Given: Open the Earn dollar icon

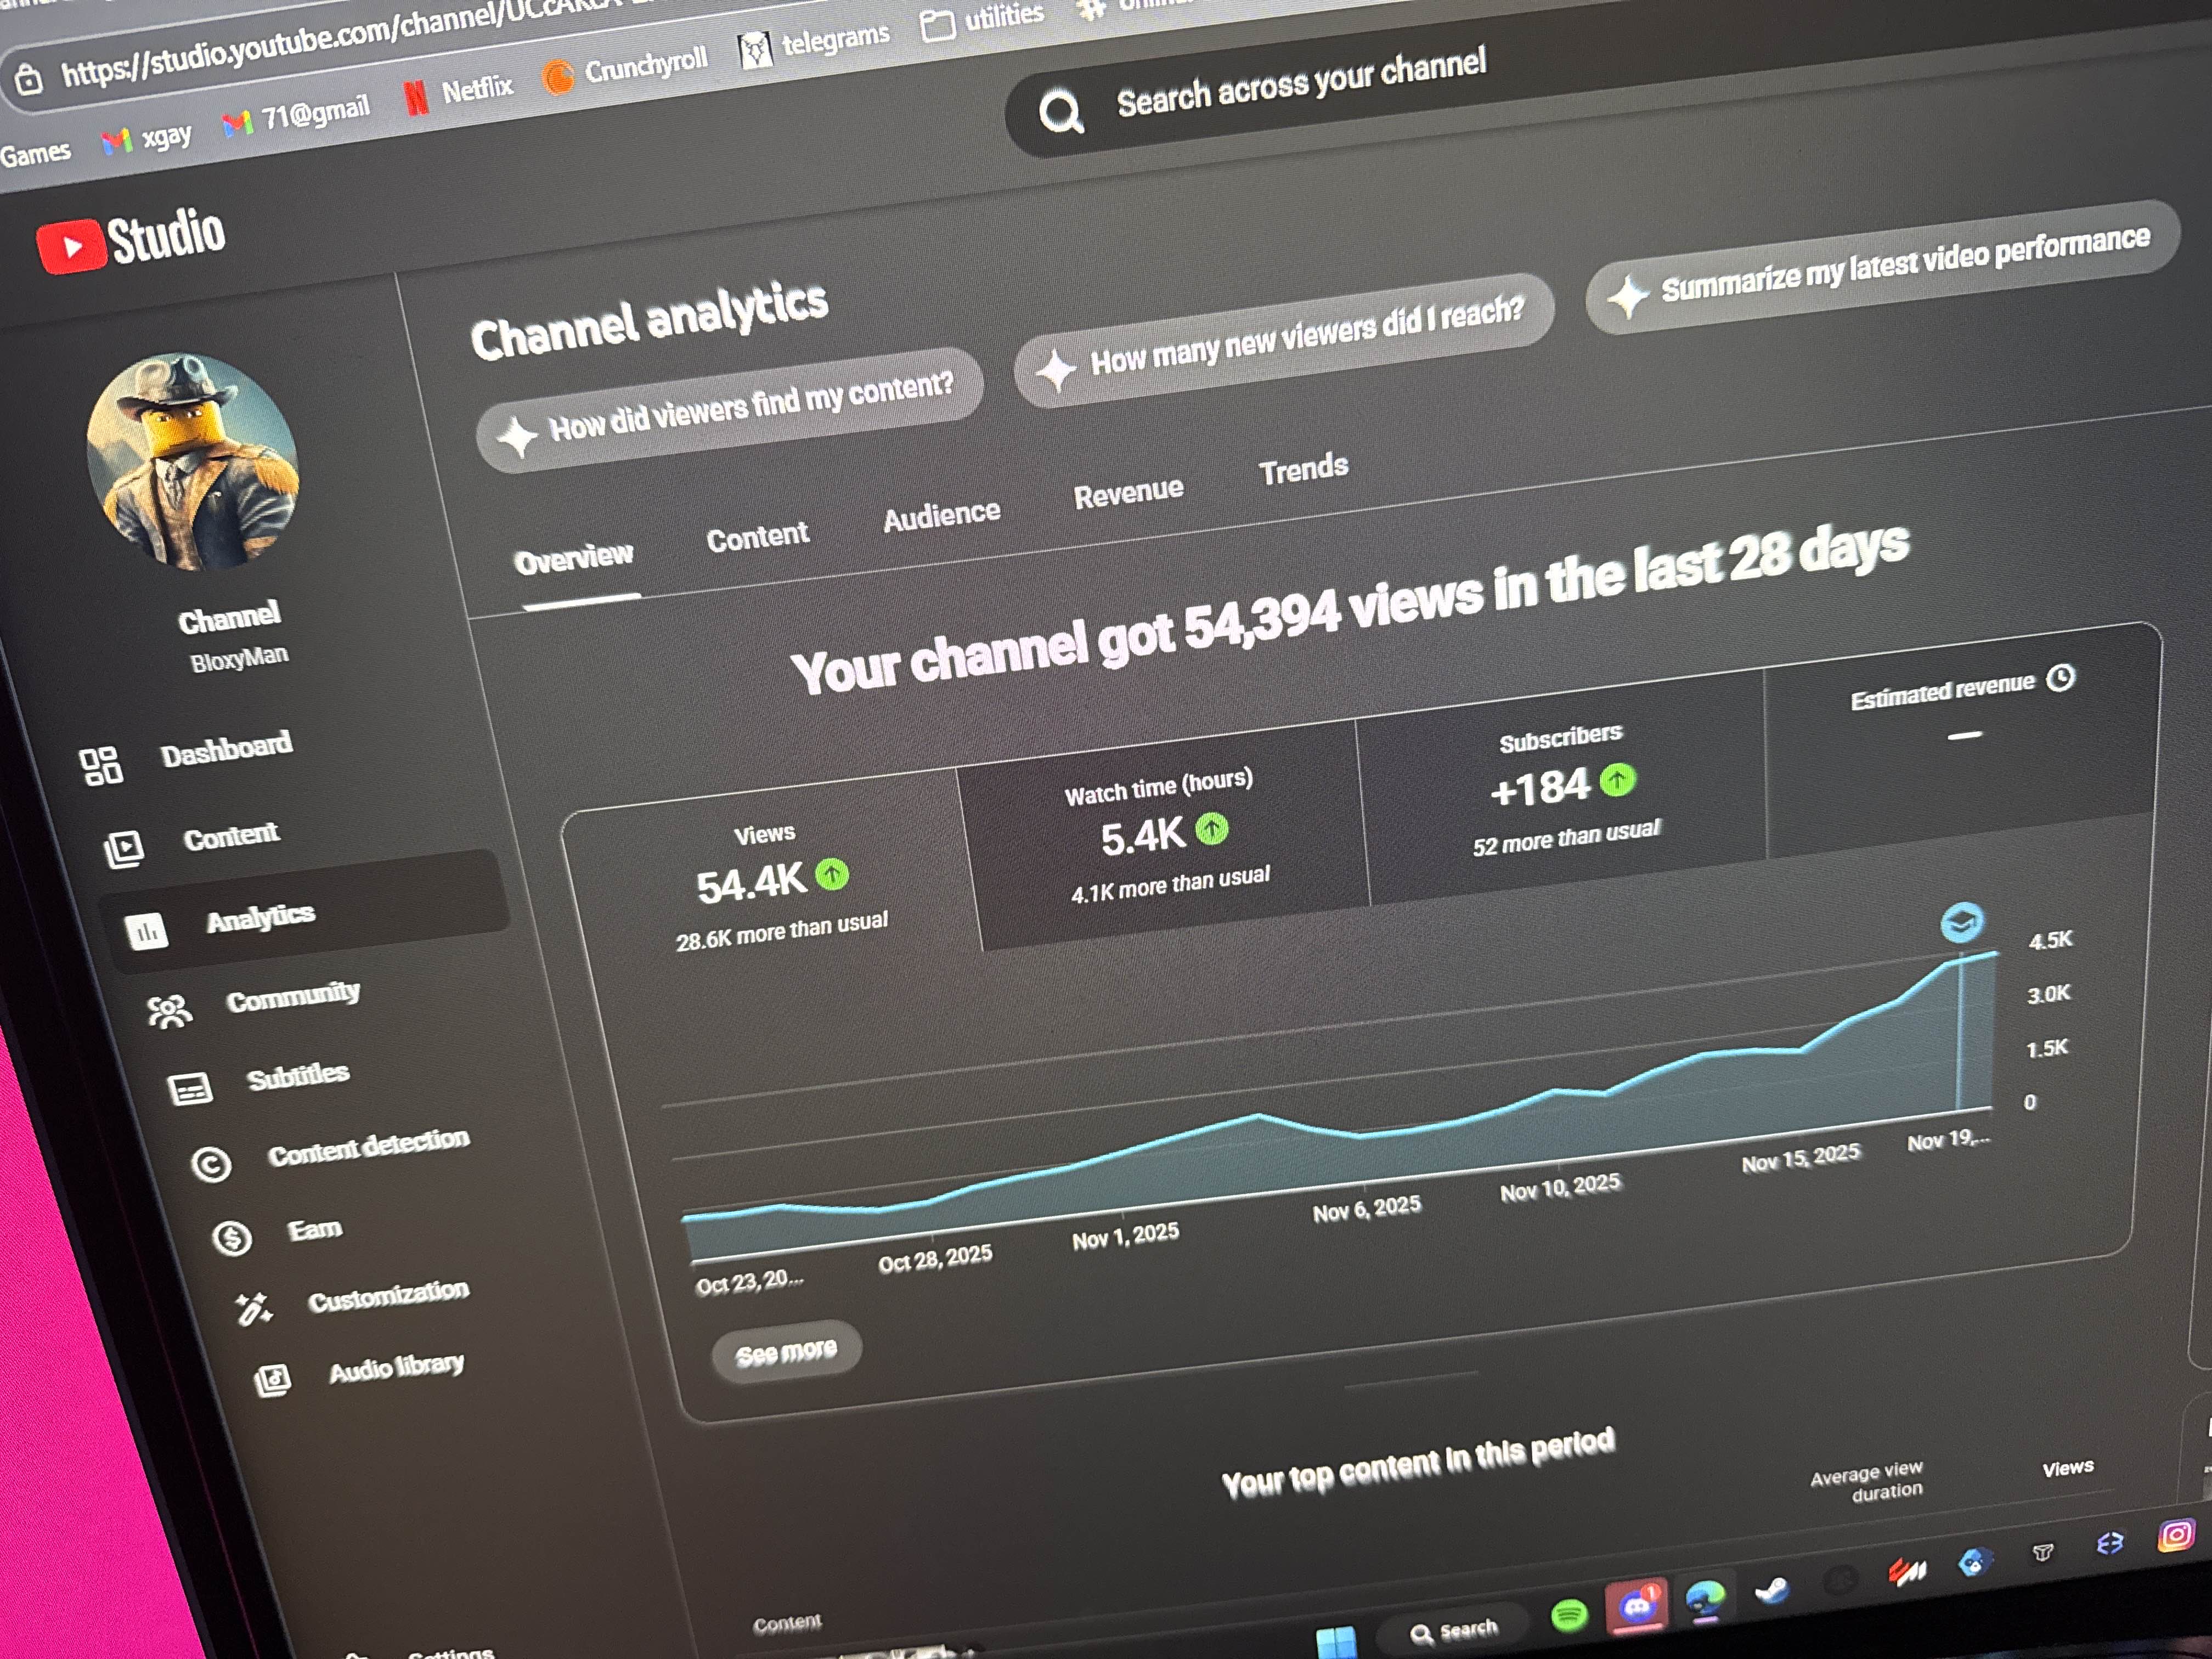Looking at the screenshot, I should click(232, 1238).
